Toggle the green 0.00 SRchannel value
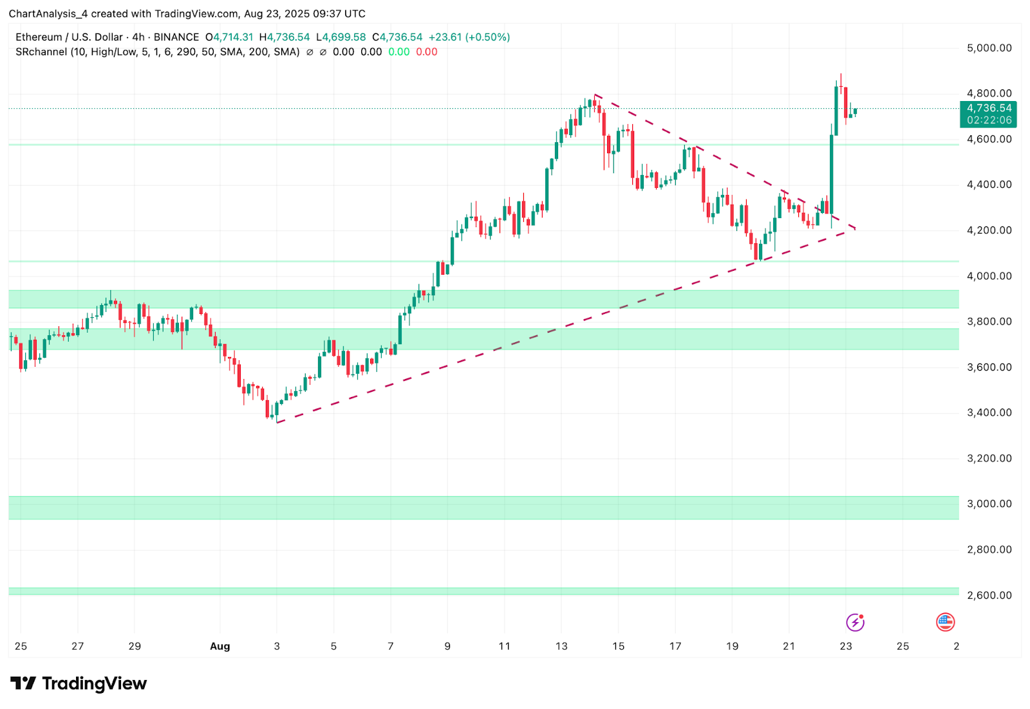The height and width of the screenshot is (709, 1030). point(399,52)
